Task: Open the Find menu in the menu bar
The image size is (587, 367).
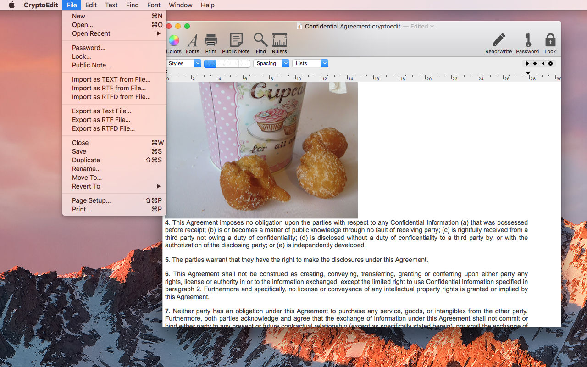Action: (133, 5)
